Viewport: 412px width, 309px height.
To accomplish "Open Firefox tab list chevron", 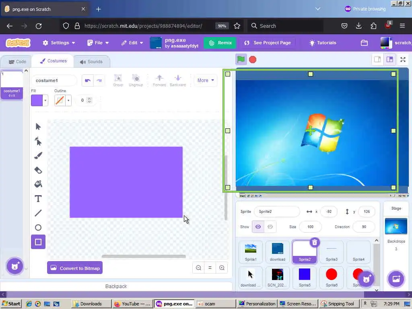I will [318, 9].
